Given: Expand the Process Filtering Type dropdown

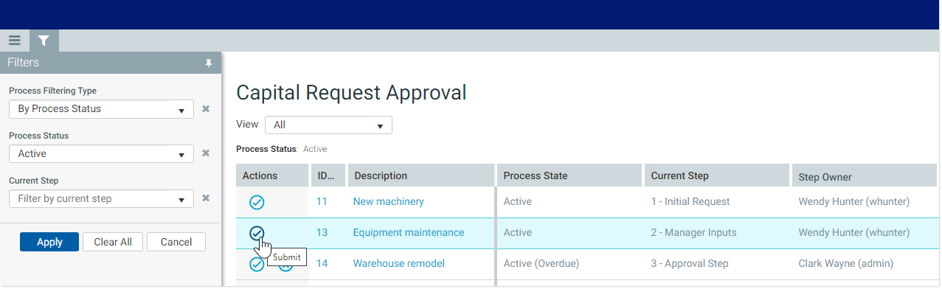Looking at the screenshot, I should coord(102,109).
